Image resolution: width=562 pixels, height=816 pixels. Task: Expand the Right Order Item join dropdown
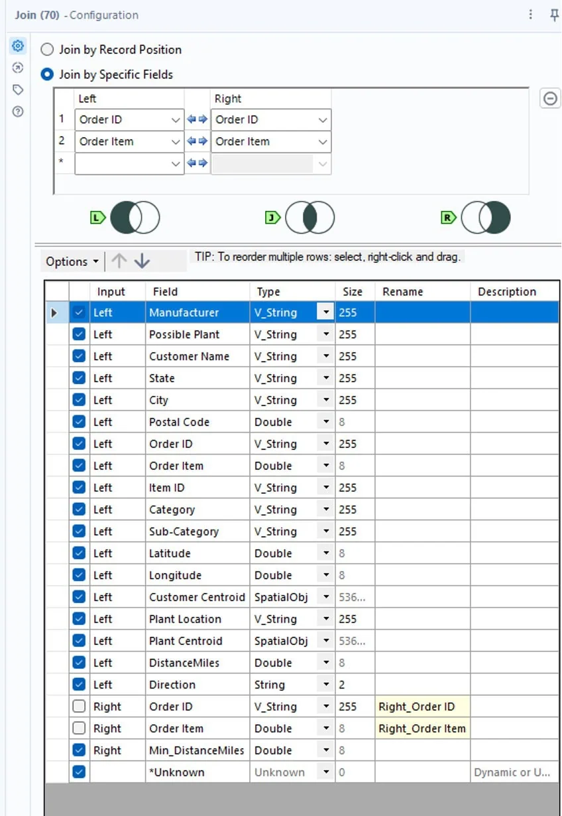322,142
